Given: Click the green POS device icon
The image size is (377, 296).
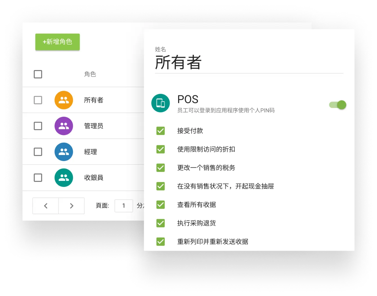Looking at the screenshot, I should click(161, 103).
